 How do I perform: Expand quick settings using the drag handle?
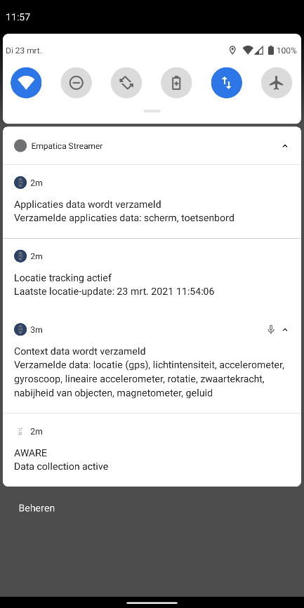point(152,112)
